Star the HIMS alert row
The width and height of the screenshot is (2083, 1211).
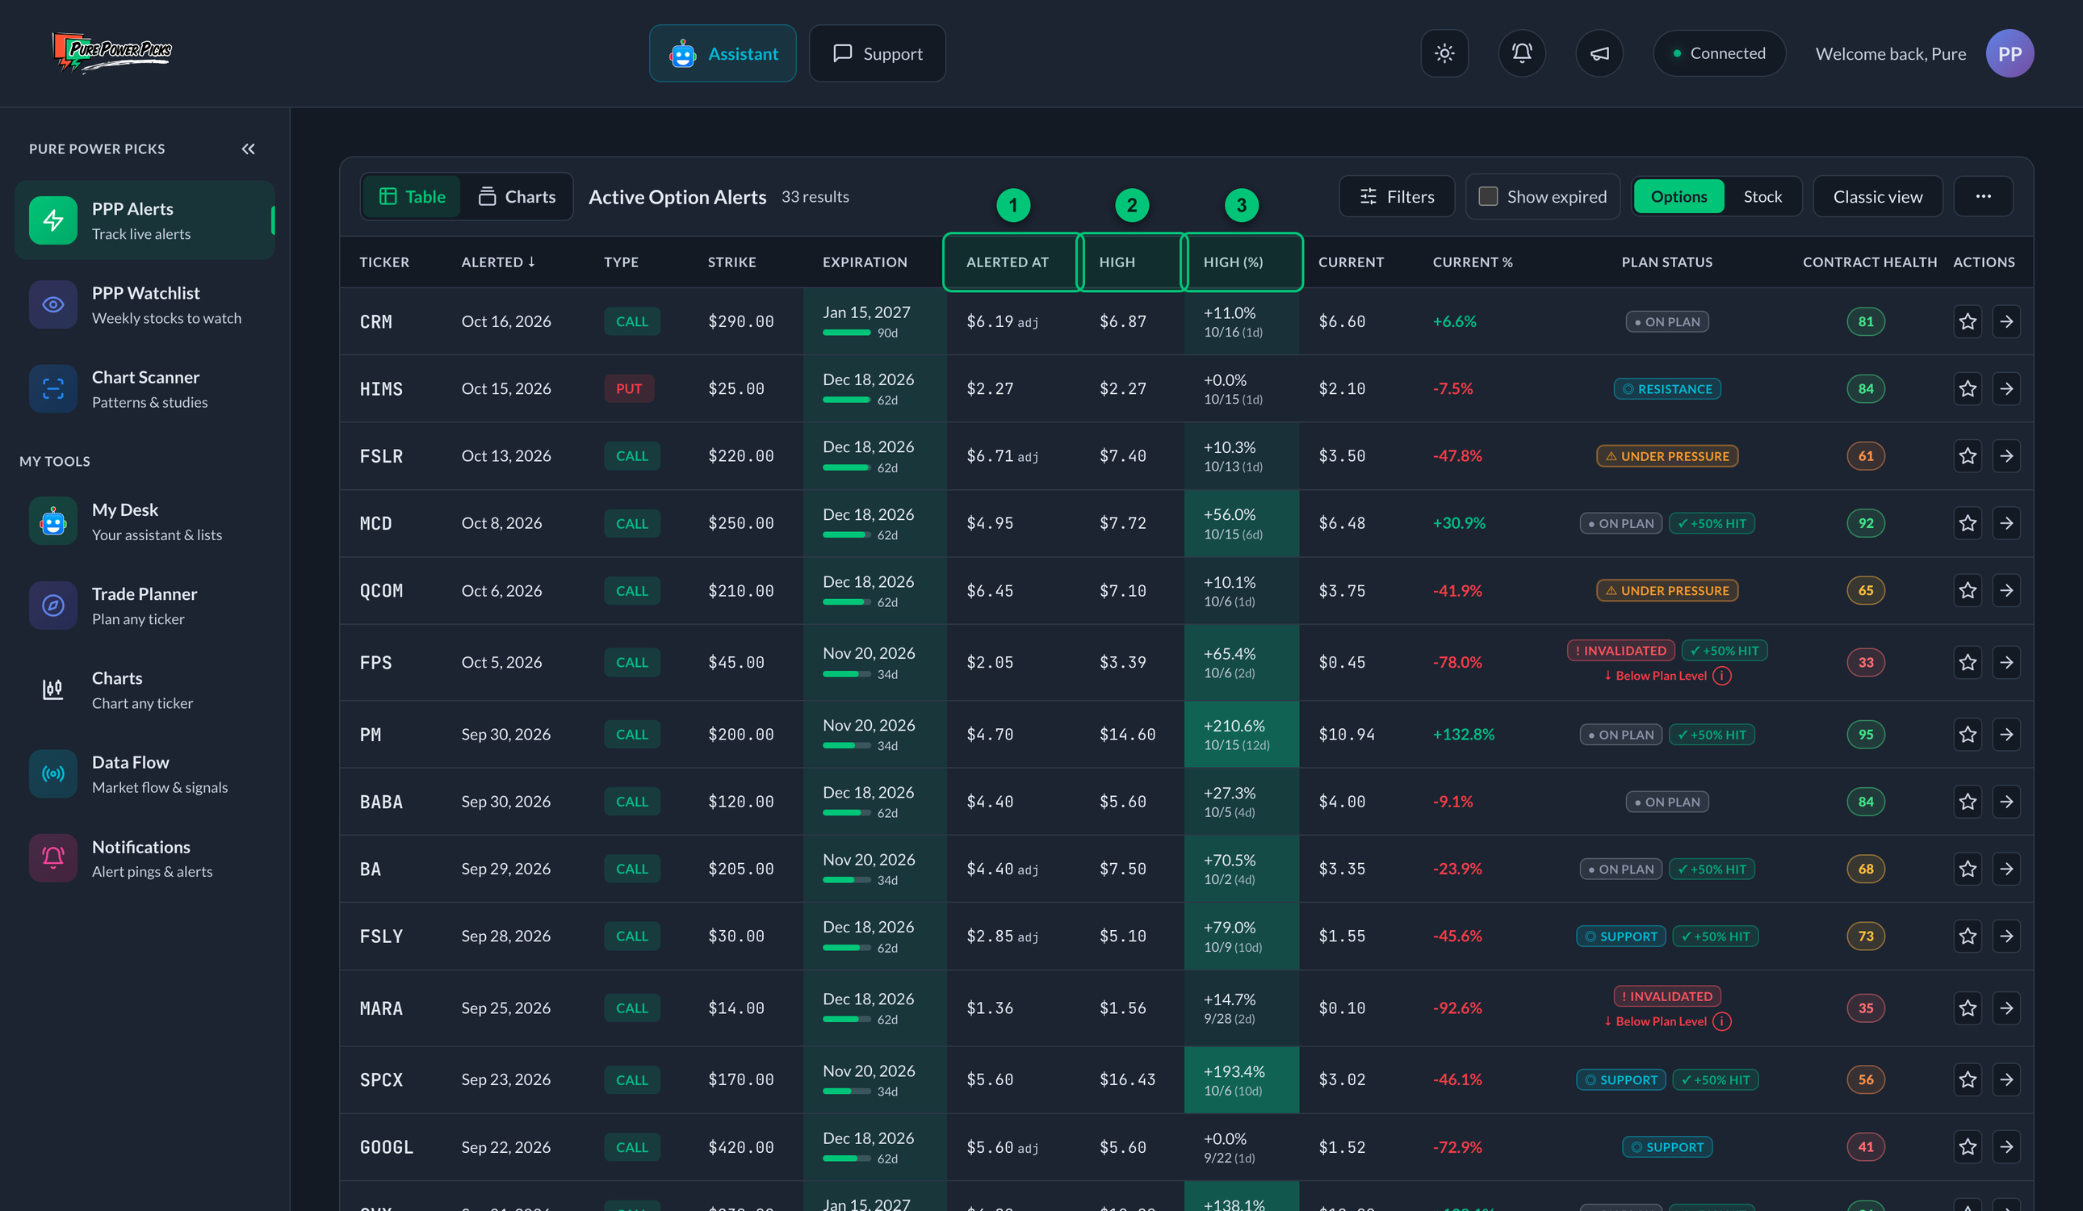[x=1968, y=388]
